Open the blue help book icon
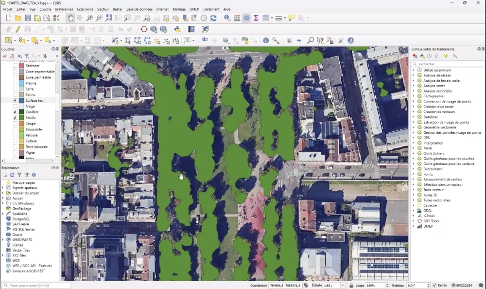The width and height of the screenshot is (486, 289). 191,29
